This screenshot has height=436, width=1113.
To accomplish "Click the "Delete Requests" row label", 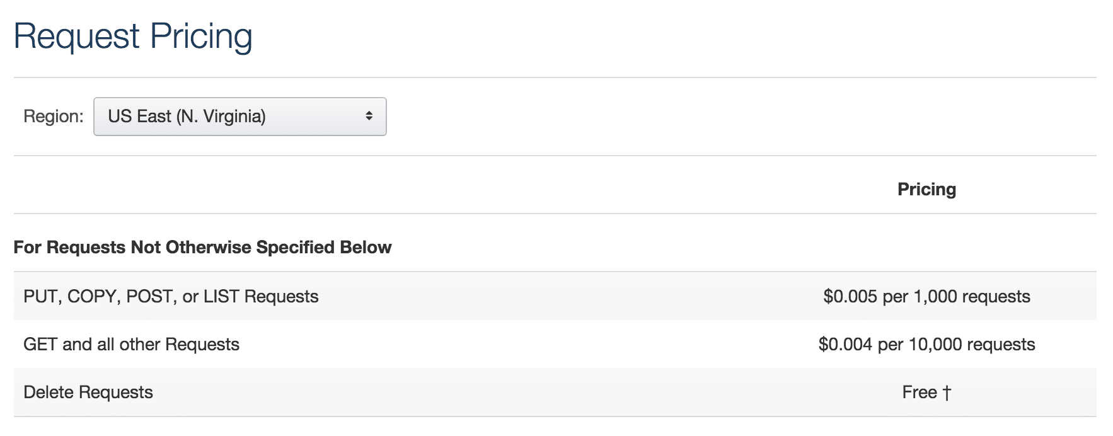I will (x=88, y=393).
